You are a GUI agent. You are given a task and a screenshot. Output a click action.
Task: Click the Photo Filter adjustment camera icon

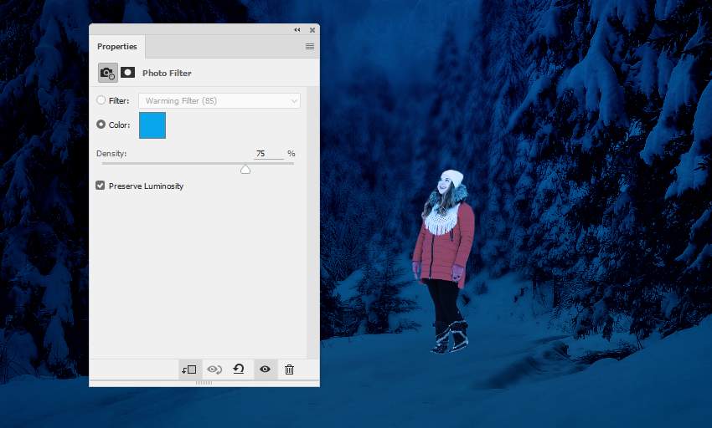[x=107, y=73]
